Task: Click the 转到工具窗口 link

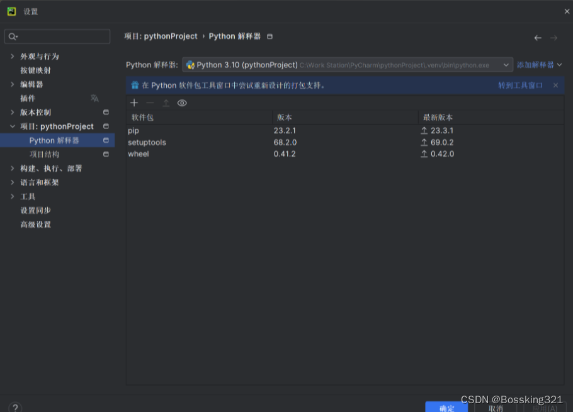Action: (x=520, y=86)
